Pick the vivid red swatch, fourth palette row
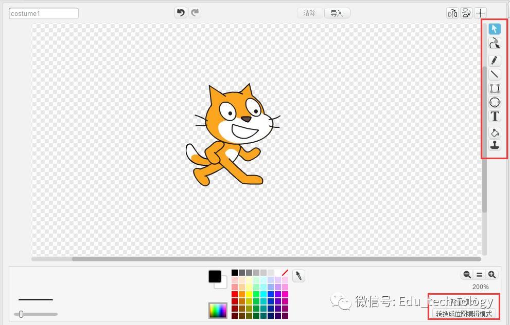 (235, 294)
